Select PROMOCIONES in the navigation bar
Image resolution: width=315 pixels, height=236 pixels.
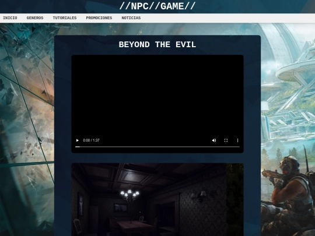click(99, 18)
